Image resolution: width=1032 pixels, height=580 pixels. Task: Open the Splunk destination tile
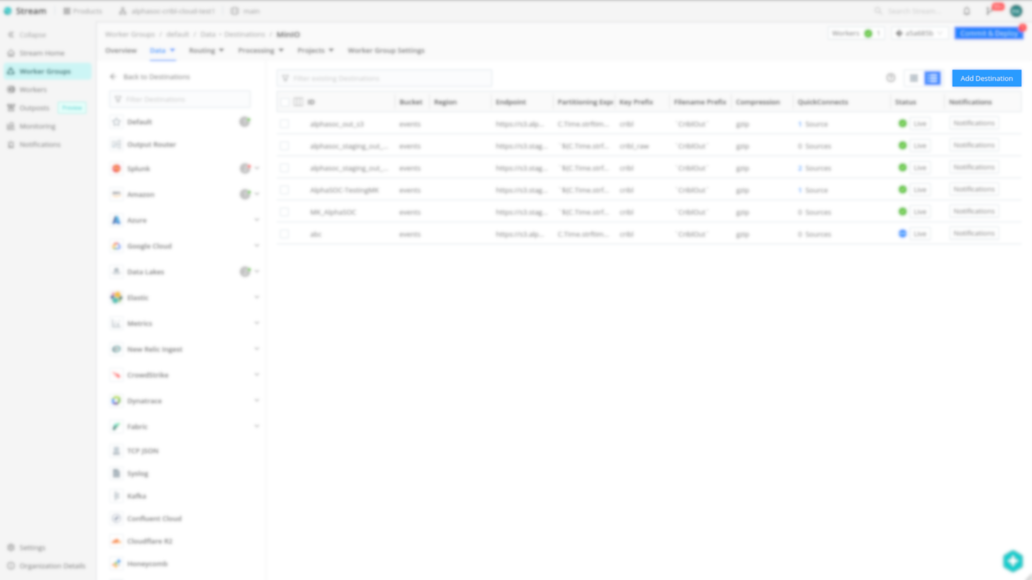coord(138,169)
